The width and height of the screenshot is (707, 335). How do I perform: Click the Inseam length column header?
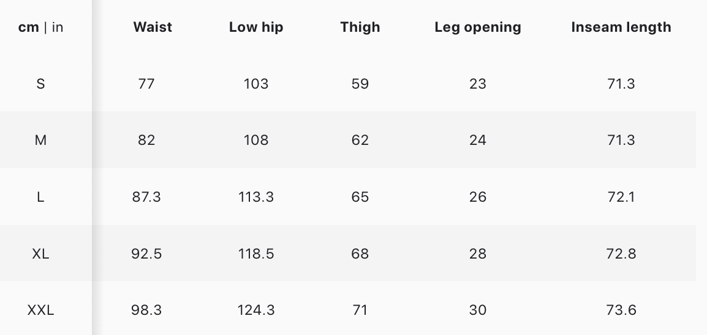pos(621,28)
